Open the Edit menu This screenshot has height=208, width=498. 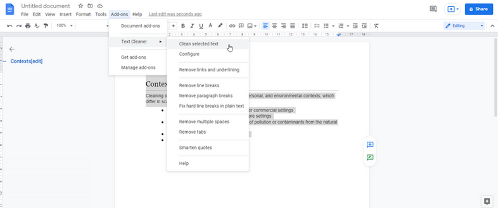point(37,15)
